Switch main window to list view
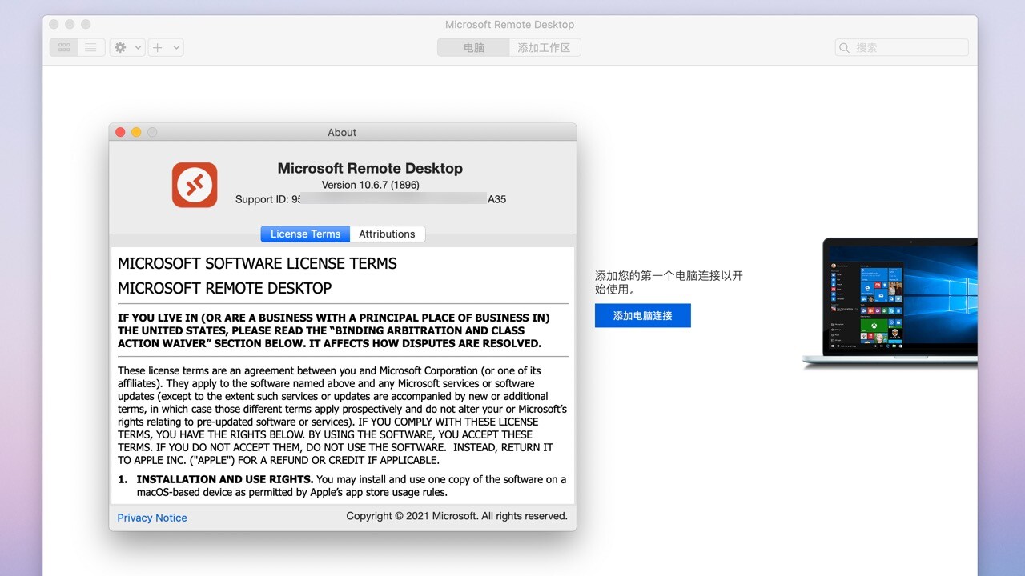The width and height of the screenshot is (1025, 576). [91, 47]
